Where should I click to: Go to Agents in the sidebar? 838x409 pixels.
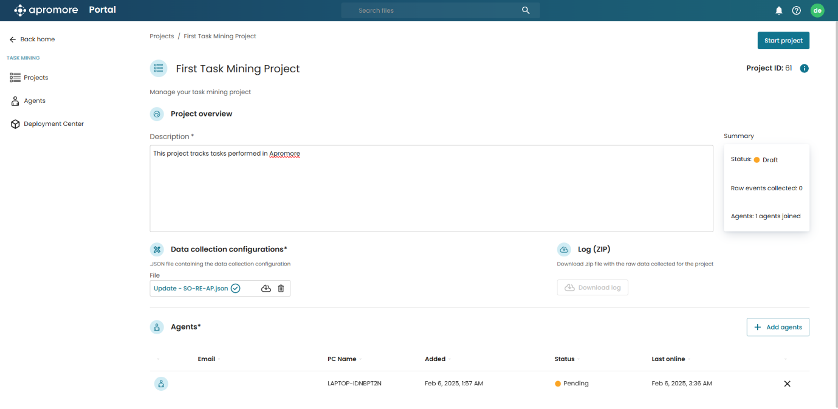click(x=35, y=101)
